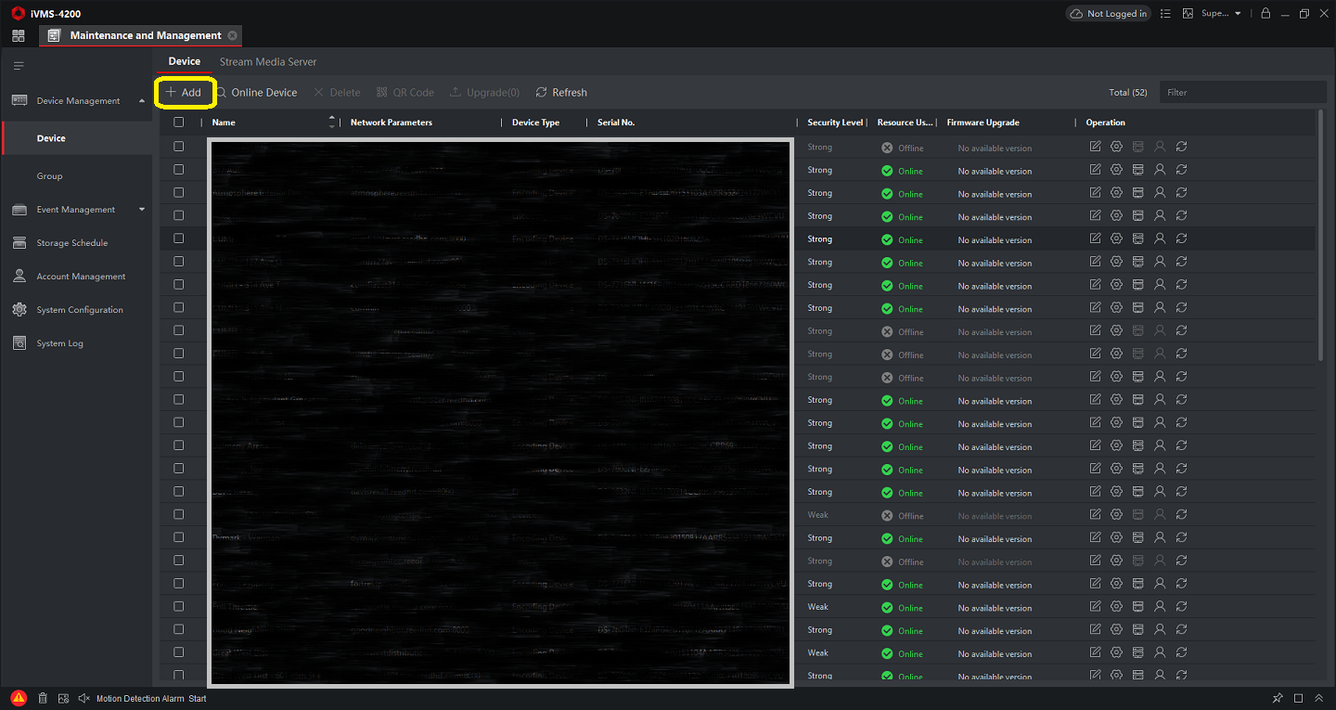
Task: Open System Log from the sidebar
Action: 59,343
